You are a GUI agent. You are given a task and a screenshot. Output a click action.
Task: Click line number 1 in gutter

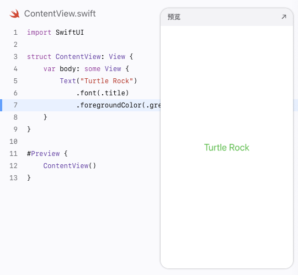point(15,33)
